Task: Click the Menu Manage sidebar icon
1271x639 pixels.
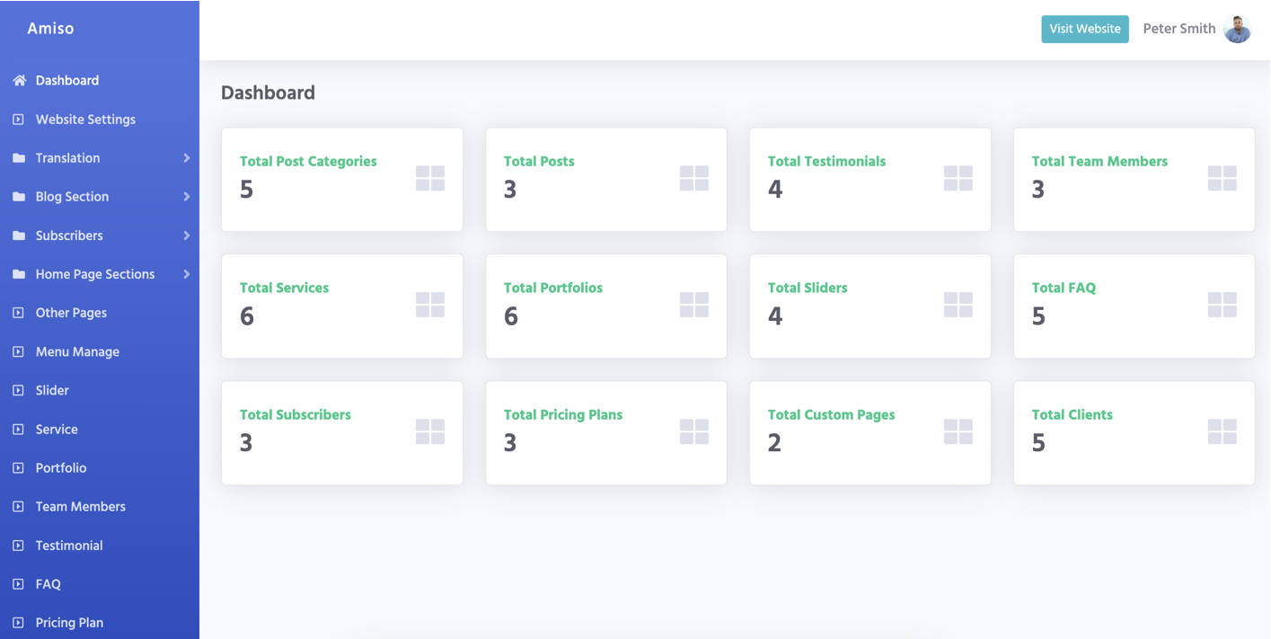Action: 18,352
